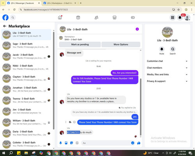Open the Jonathan 3-Bed1-Bath conversation
This screenshot has height=156, width=195.
pos(26,89)
